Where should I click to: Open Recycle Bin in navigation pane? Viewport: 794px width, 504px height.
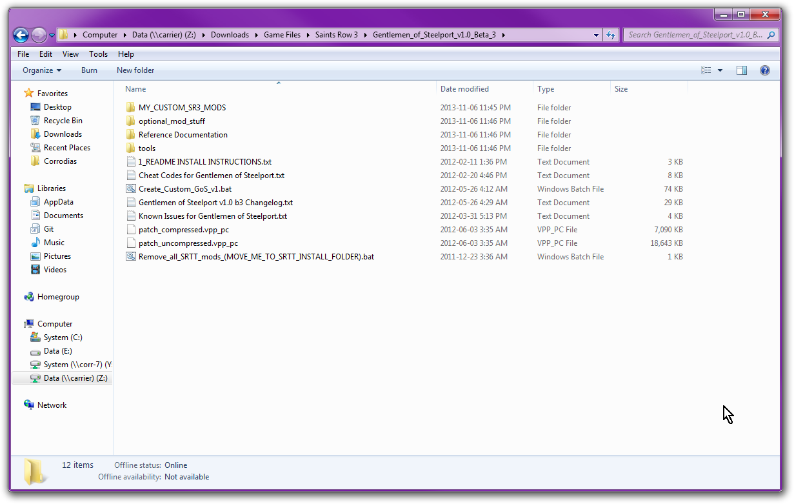coord(63,121)
